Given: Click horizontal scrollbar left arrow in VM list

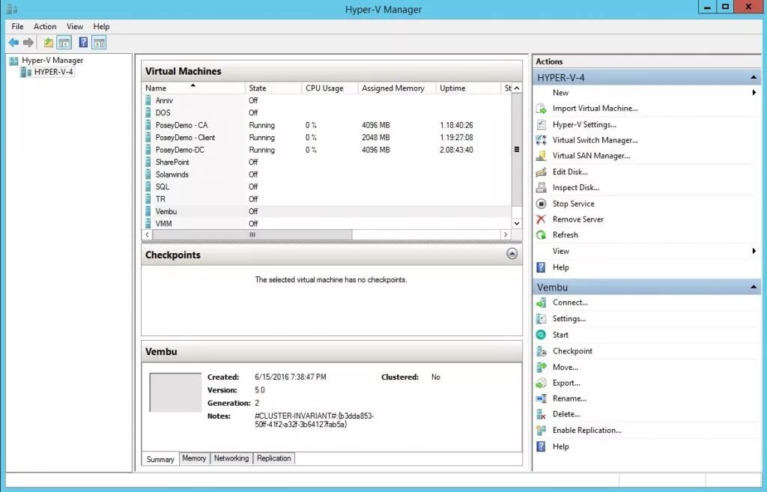Looking at the screenshot, I should point(148,234).
